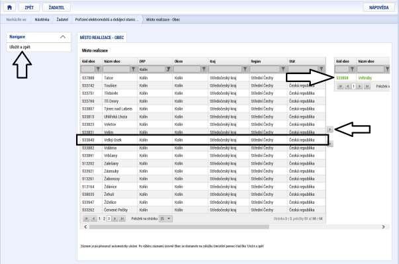399x264 pixels.
Task: Open Žadatel breadcrumb link
Action: pyautogui.click(x=62, y=19)
